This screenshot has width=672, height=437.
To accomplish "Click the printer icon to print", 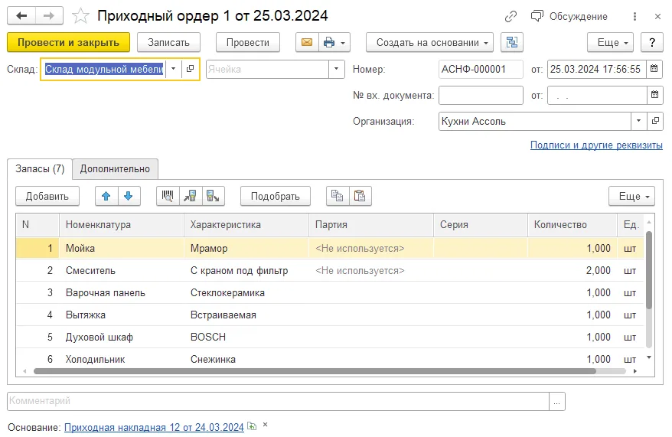I will 329,42.
